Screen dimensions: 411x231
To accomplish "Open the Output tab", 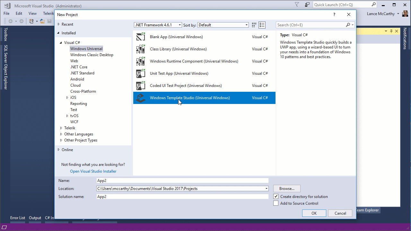I will click(x=35, y=218).
